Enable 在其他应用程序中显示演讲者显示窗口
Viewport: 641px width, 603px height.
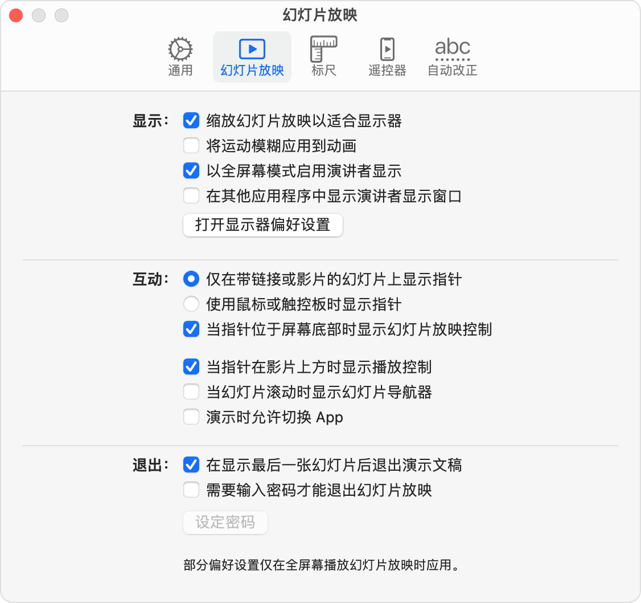191,195
